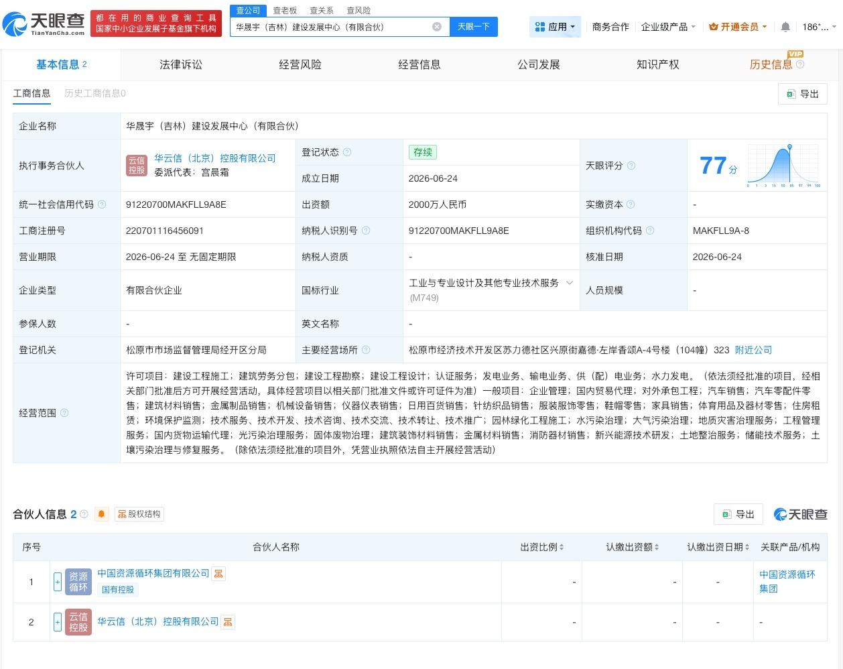Screen dimensions: 843x669
Task: Click the Excel icon in top 导出 button
Action: (x=791, y=94)
